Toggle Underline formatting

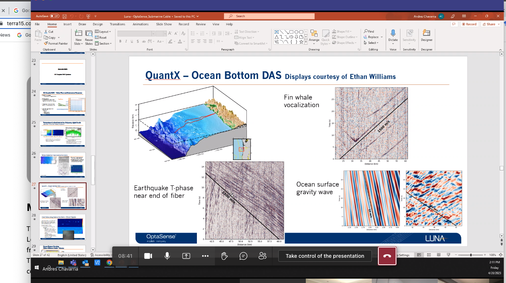coord(132,41)
